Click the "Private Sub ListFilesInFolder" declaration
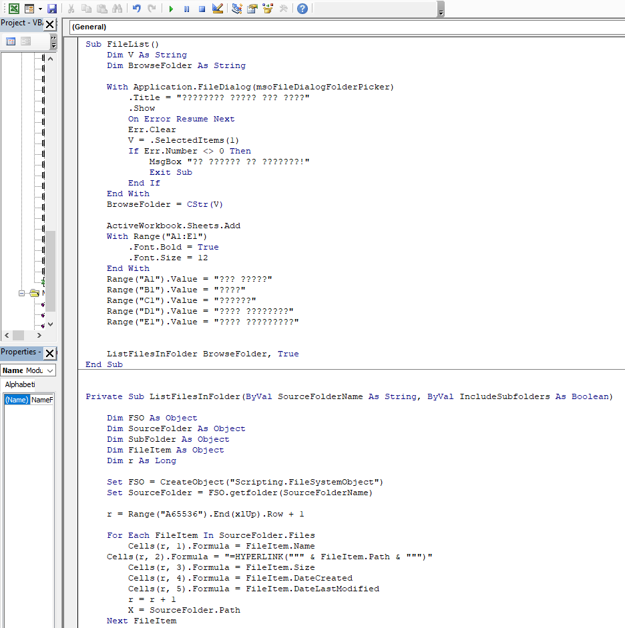 click(349, 396)
